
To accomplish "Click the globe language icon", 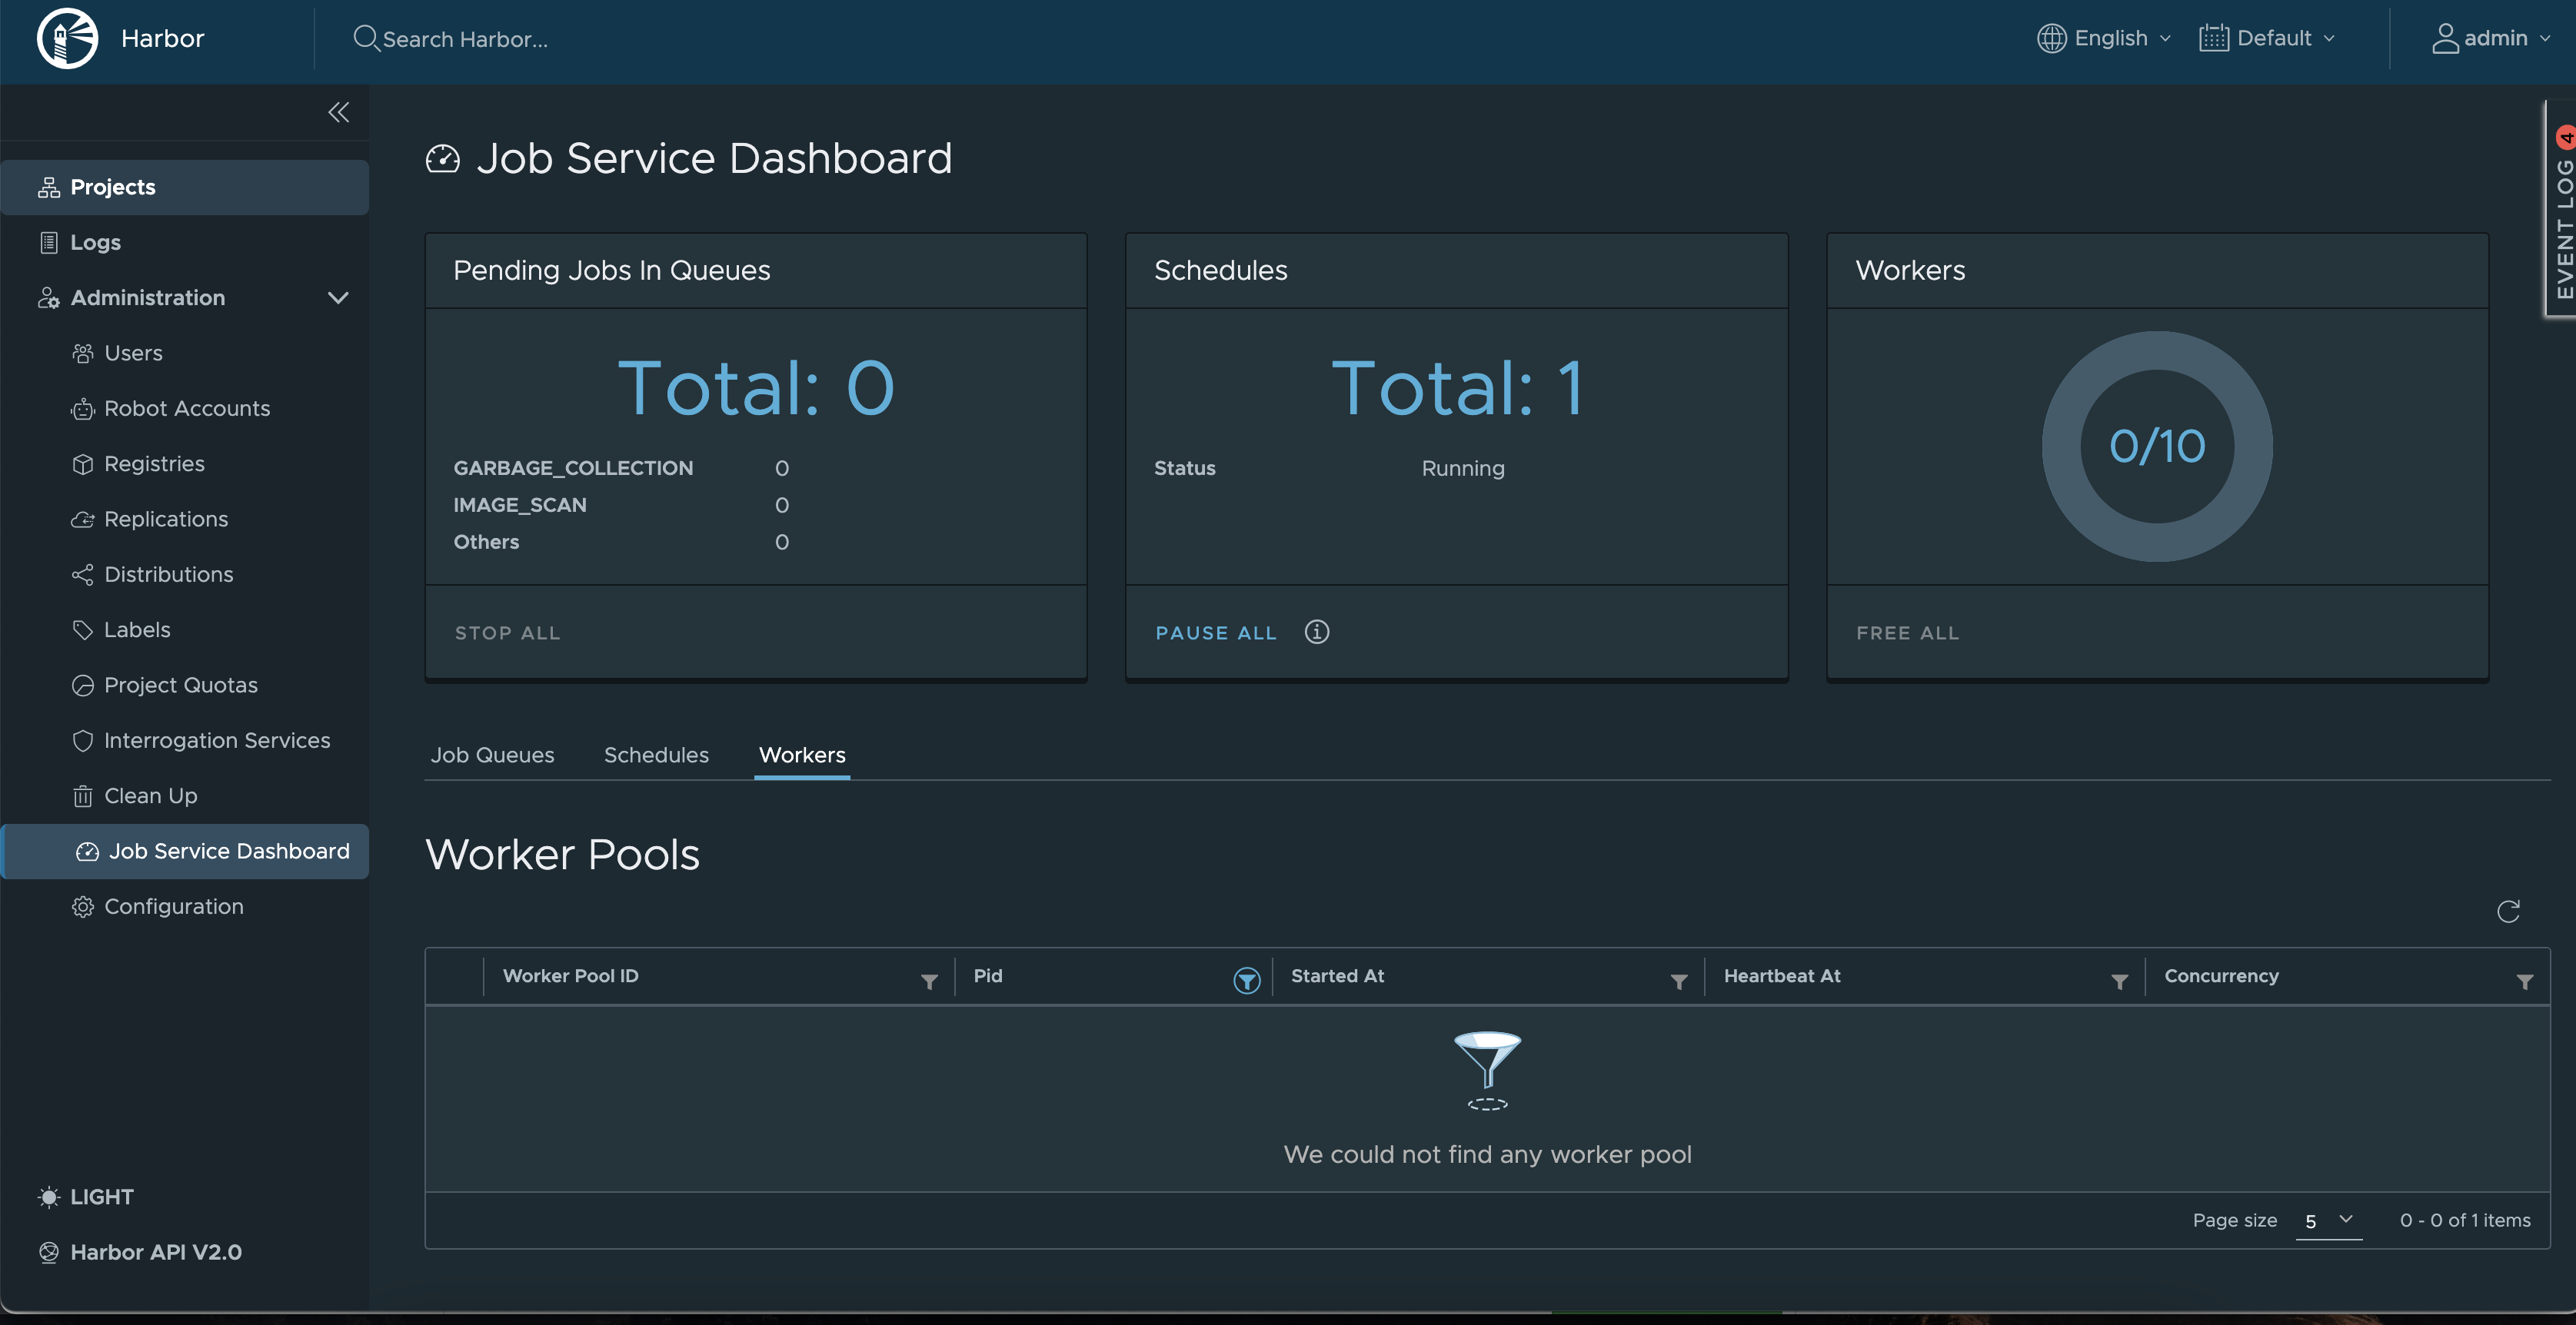I will point(2051,38).
